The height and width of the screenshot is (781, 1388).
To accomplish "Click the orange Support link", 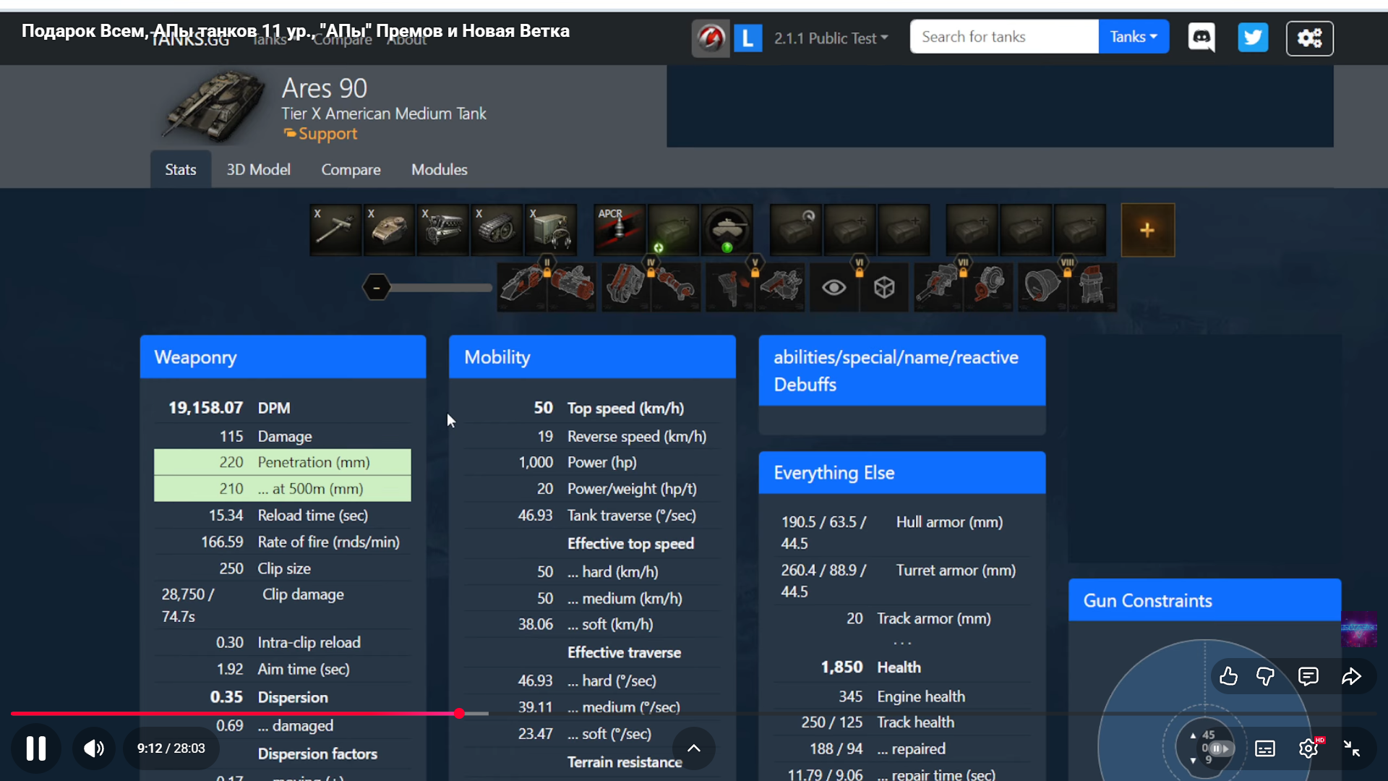I will tap(327, 134).
